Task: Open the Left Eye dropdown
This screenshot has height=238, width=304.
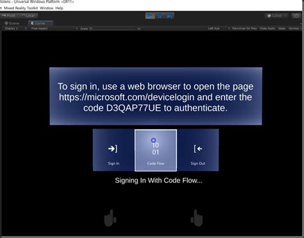Action: tap(218, 28)
